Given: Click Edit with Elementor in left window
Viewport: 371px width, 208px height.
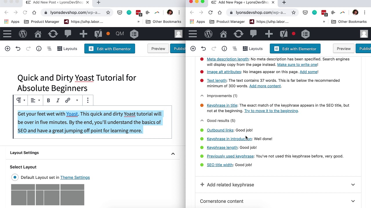Looking at the screenshot, I should [110, 49].
